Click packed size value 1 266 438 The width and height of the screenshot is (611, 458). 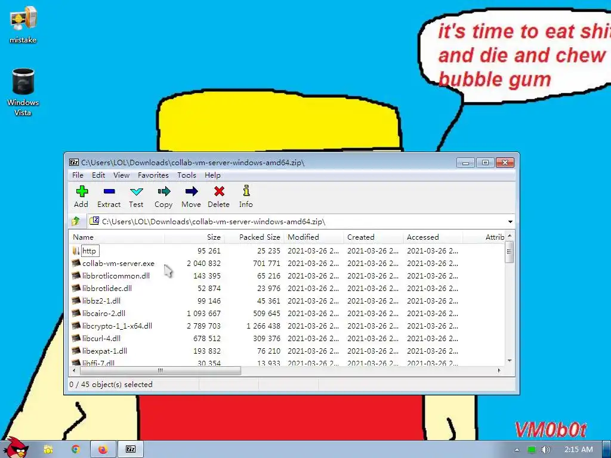pos(263,326)
